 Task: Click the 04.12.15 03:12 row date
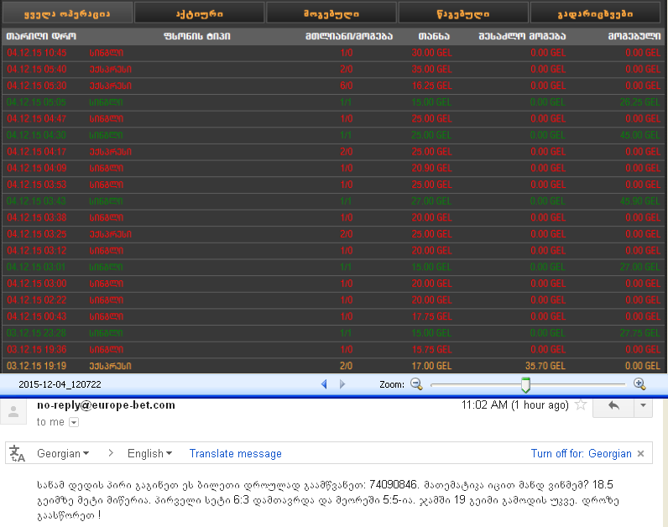(x=37, y=251)
